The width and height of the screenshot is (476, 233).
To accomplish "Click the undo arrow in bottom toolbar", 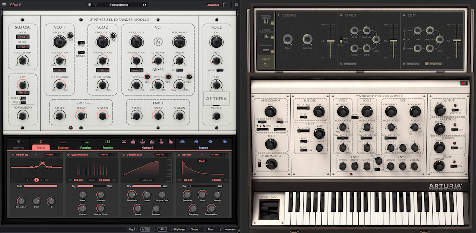I will pos(143,229).
